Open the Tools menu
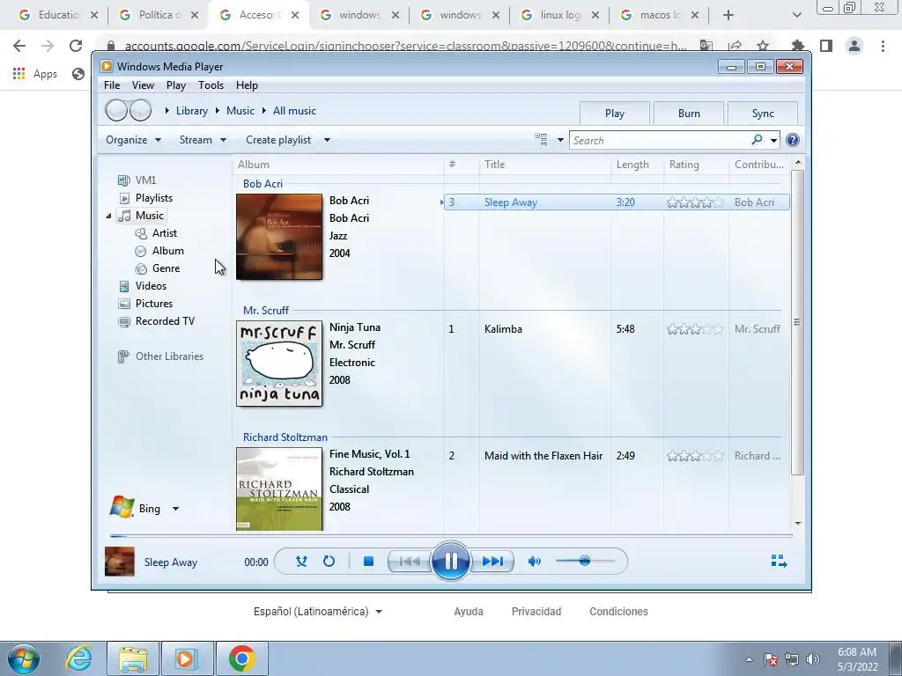Viewport: 902px width, 676px height. 211,85
